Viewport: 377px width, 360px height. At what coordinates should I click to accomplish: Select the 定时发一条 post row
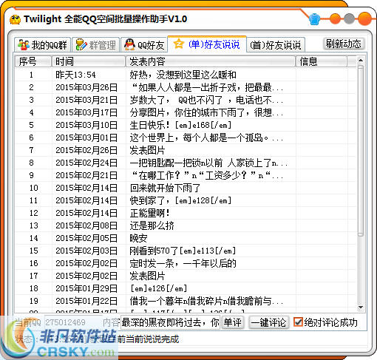point(186,263)
